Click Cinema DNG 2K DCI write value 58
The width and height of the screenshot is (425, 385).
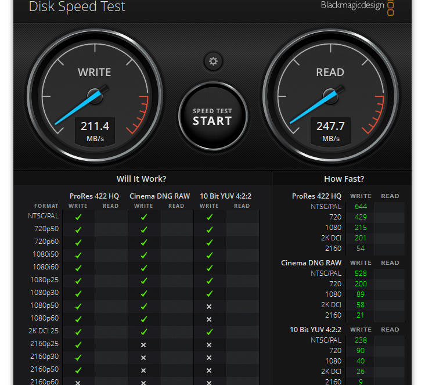(361, 305)
